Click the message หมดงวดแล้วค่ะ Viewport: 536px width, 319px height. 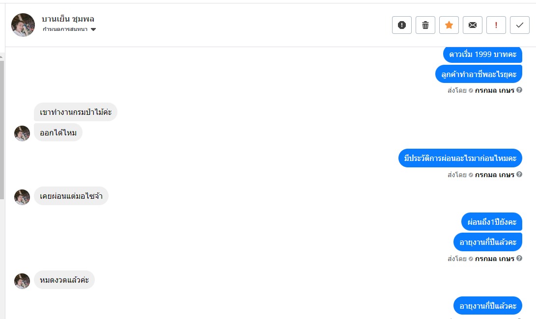point(64,280)
